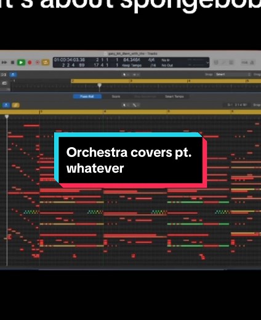Image resolution: width=261 pixels, height=320 pixels.
Task: Toggle the yellow Link button in Piano Roll
Action: pos(16,105)
